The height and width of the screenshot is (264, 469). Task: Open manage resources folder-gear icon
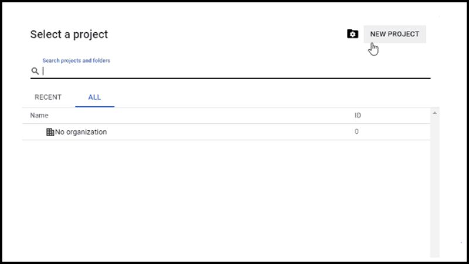352,34
